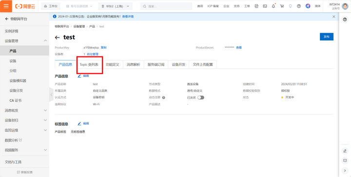Image resolution: width=351 pixels, height=177 pixels.
Task: Launch the AI assistant round icon
Action: [308, 6]
